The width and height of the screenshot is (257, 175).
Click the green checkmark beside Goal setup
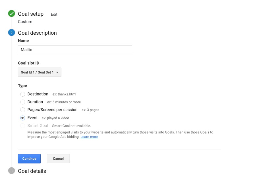[x=11, y=13]
